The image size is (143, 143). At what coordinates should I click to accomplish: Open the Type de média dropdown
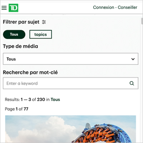(70, 59)
